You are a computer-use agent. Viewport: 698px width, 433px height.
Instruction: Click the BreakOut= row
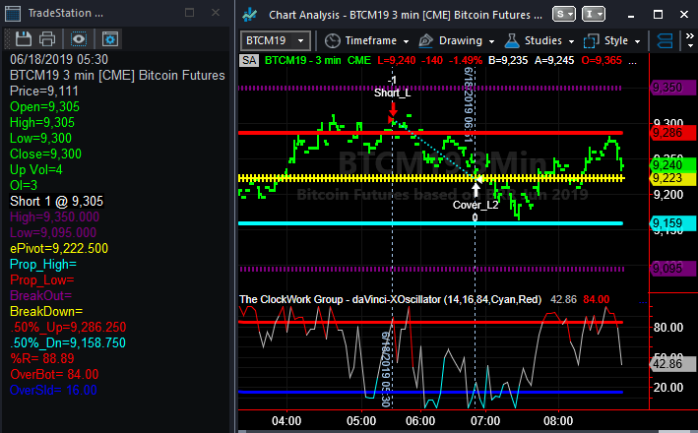[x=40, y=295]
